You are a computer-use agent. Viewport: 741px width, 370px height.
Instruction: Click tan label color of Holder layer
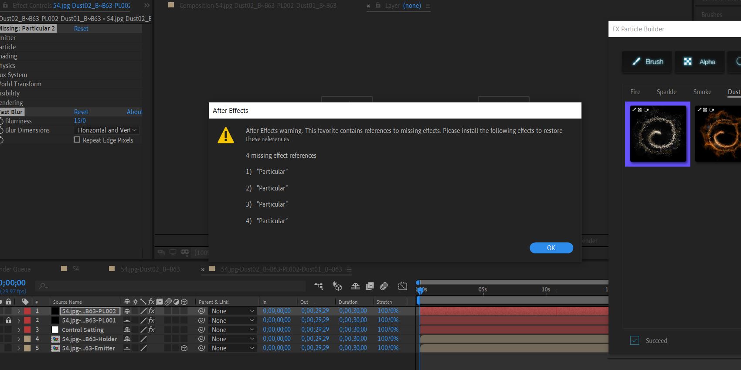tap(27, 339)
